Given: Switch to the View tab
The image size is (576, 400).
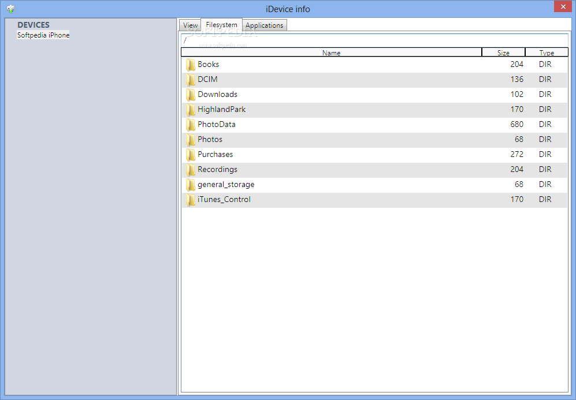Looking at the screenshot, I should click(190, 25).
